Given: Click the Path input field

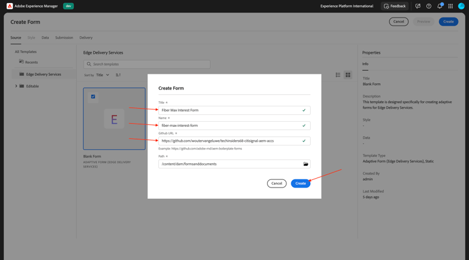Looking at the screenshot, I should pyautogui.click(x=234, y=164).
